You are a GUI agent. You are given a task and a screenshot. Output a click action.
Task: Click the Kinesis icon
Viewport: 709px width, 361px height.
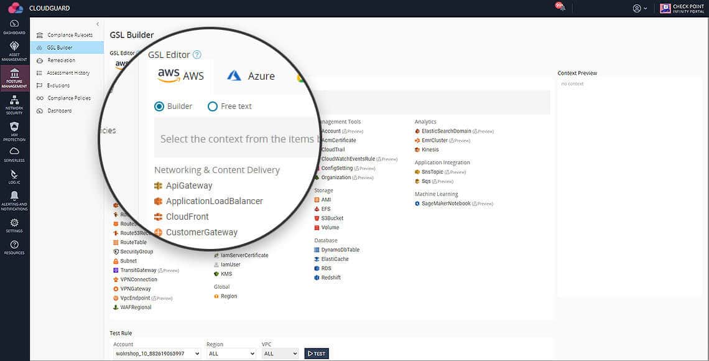pos(417,150)
